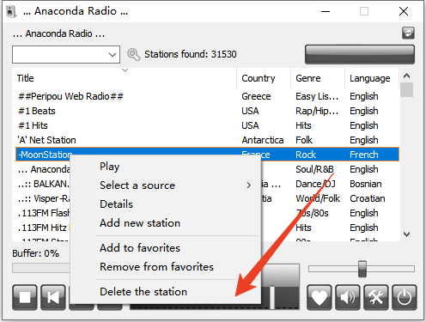Click the dark display panel at top right
The height and width of the screenshot is (322, 426).
point(360,54)
